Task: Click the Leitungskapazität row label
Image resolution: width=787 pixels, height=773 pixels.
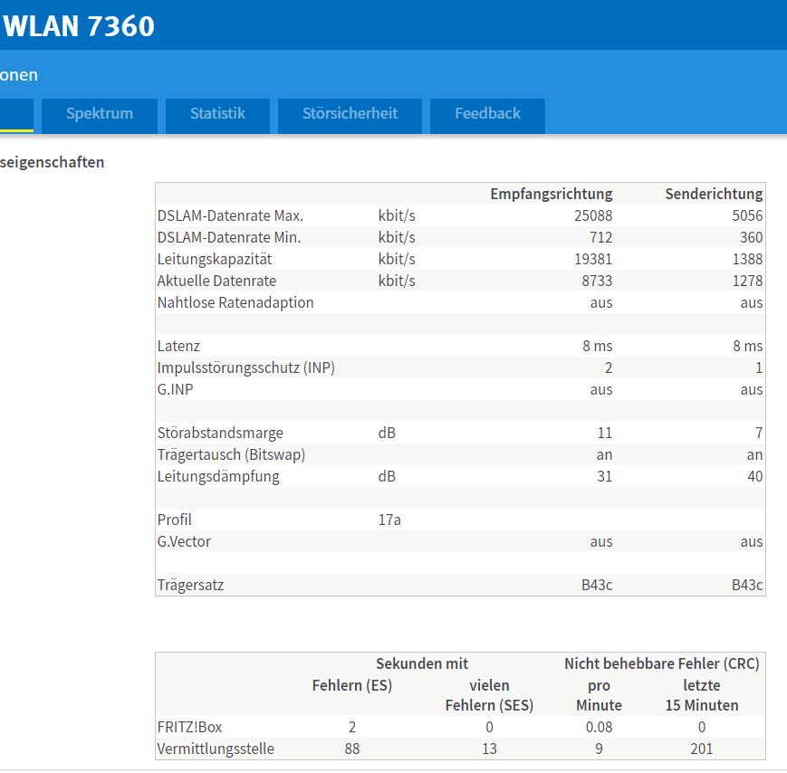Action: [x=216, y=259]
